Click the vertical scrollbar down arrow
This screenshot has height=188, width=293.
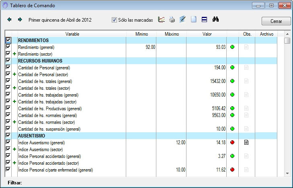click(x=287, y=173)
